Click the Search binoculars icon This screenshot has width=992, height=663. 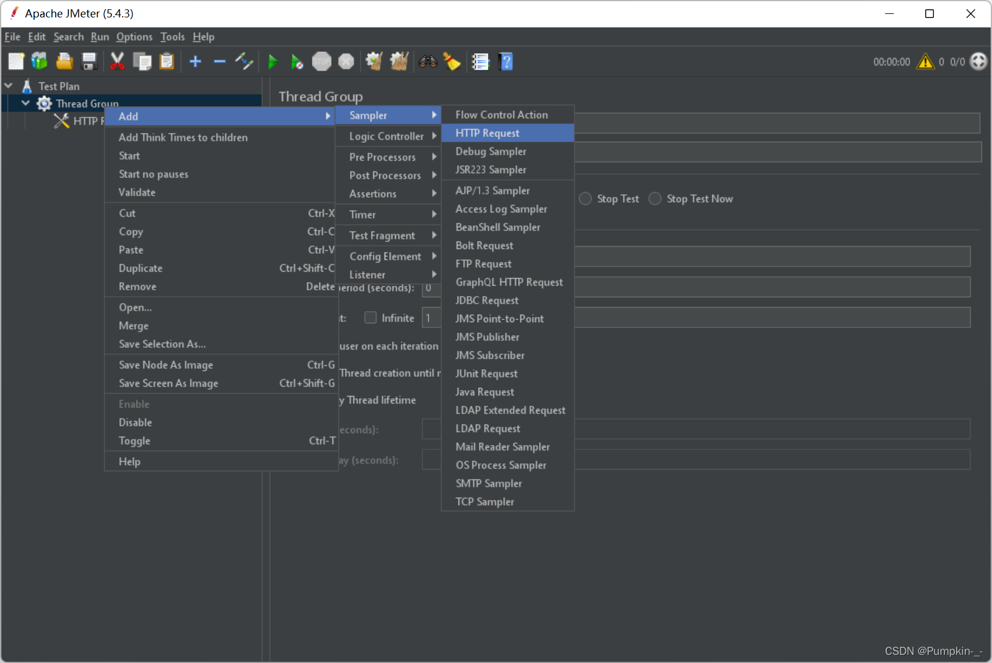tap(428, 62)
